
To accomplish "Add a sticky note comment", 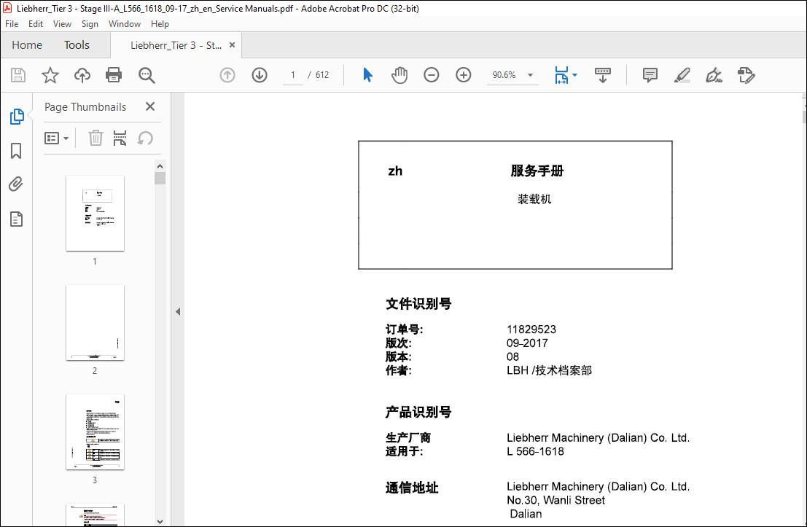I will point(650,75).
